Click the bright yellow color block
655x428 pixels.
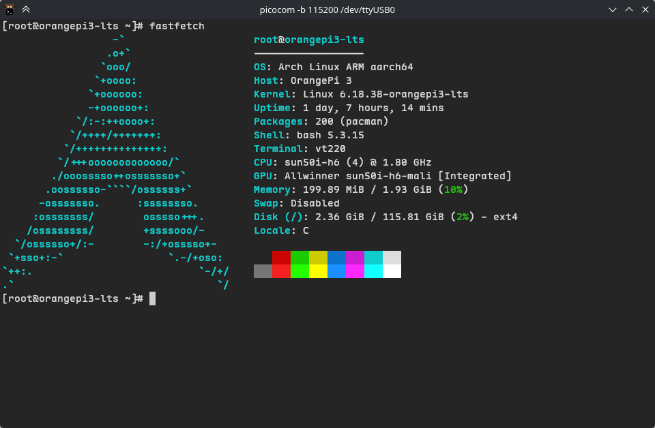(319, 271)
